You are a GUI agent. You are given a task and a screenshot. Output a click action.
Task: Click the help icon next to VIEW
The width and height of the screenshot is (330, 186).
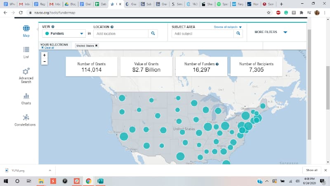tap(53, 27)
